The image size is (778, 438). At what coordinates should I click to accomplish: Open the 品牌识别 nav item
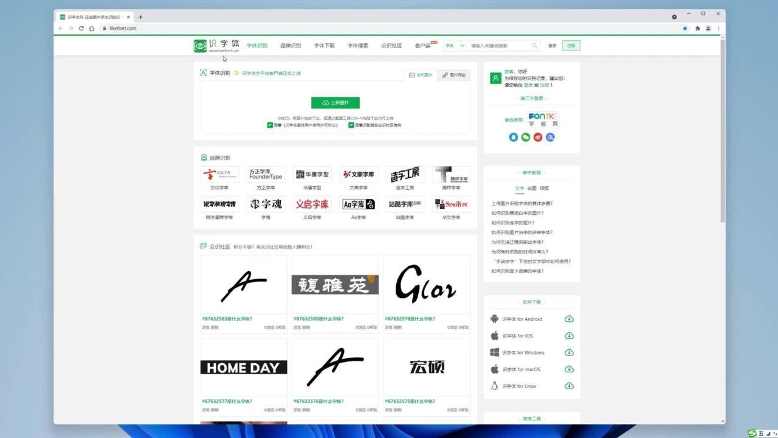[x=291, y=46]
